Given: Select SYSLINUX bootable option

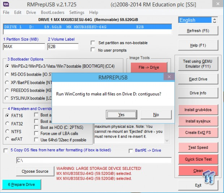Looking at the screenshot, I should tap(7, 98).
